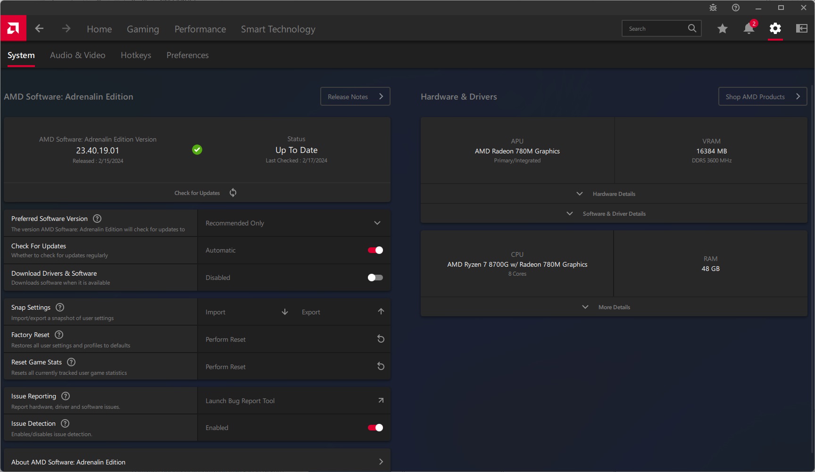Click the Import settings label

click(216, 312)
